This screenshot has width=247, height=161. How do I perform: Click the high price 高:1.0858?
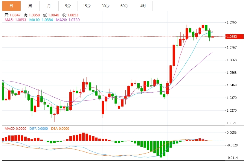(x=32, y=15)
